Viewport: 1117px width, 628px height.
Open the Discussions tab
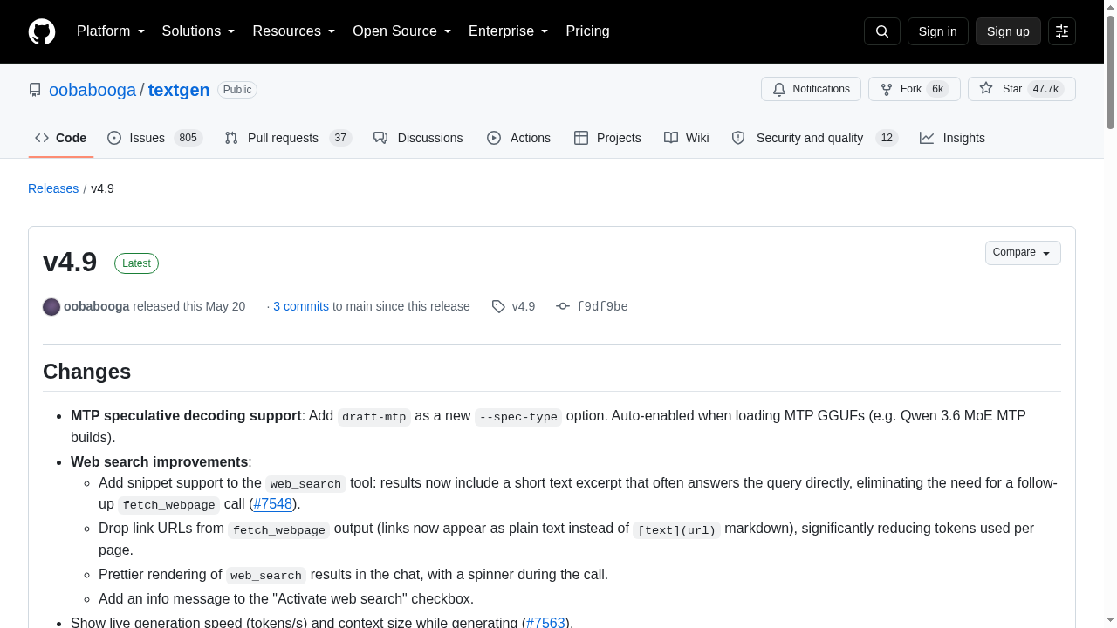tap(418, 138)
